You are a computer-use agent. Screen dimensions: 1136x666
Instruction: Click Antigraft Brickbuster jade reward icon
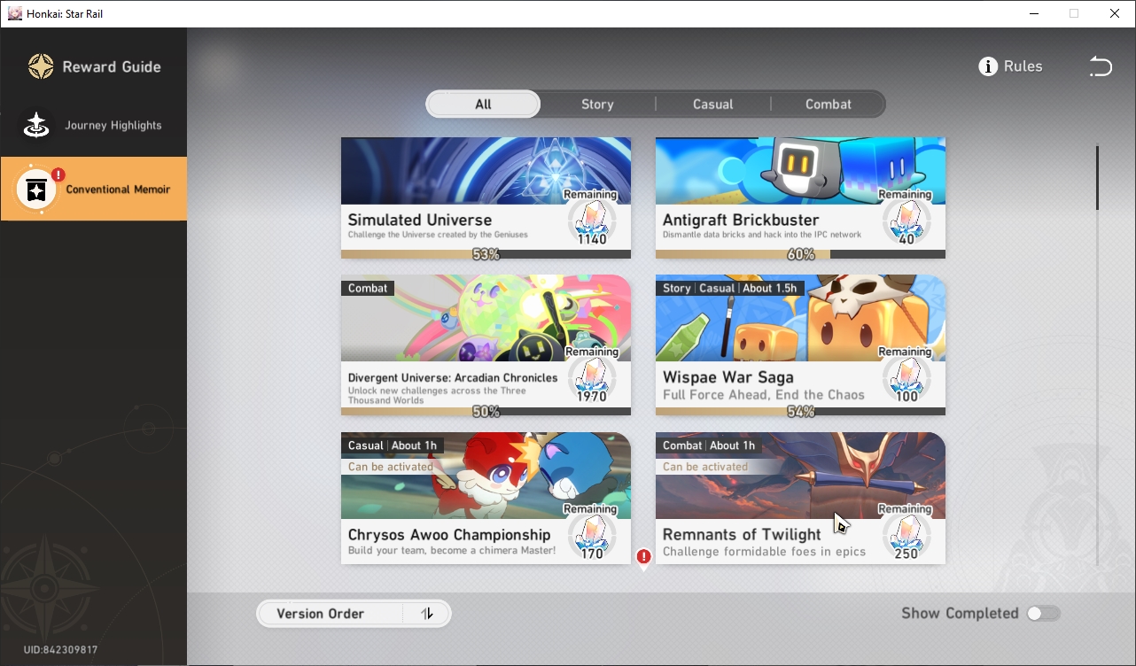pos(906,220)
